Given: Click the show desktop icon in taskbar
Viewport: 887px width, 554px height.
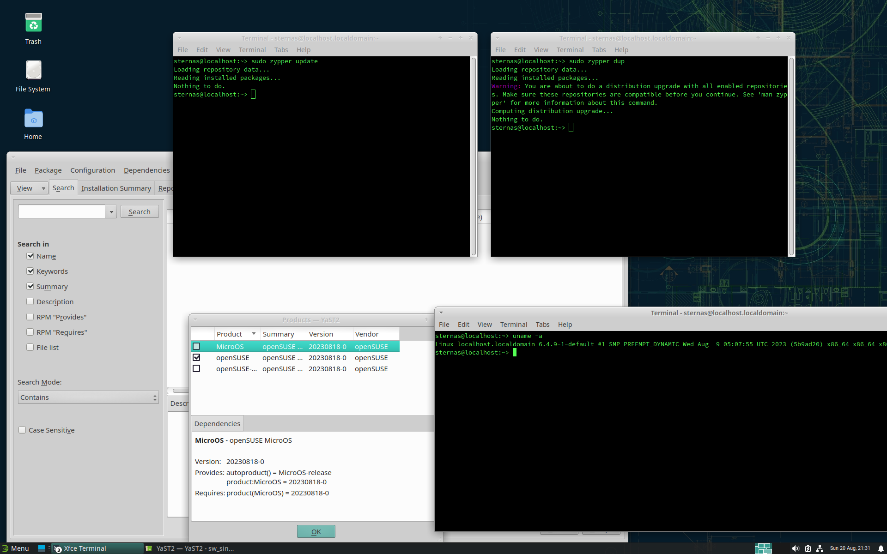Looking at the screenshot, I should tap(42, 548).
